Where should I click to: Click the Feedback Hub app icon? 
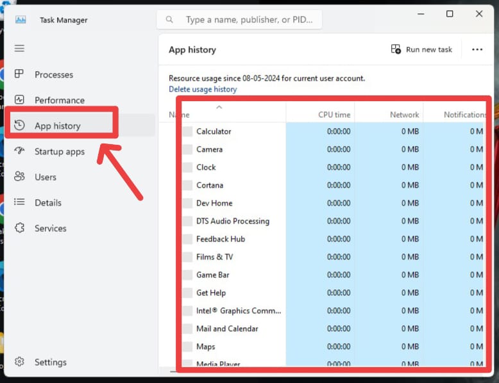[x=187, y=239]
